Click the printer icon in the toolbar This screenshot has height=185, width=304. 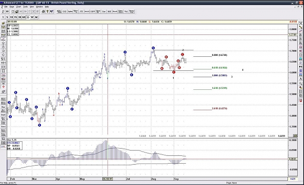point(43,12)
